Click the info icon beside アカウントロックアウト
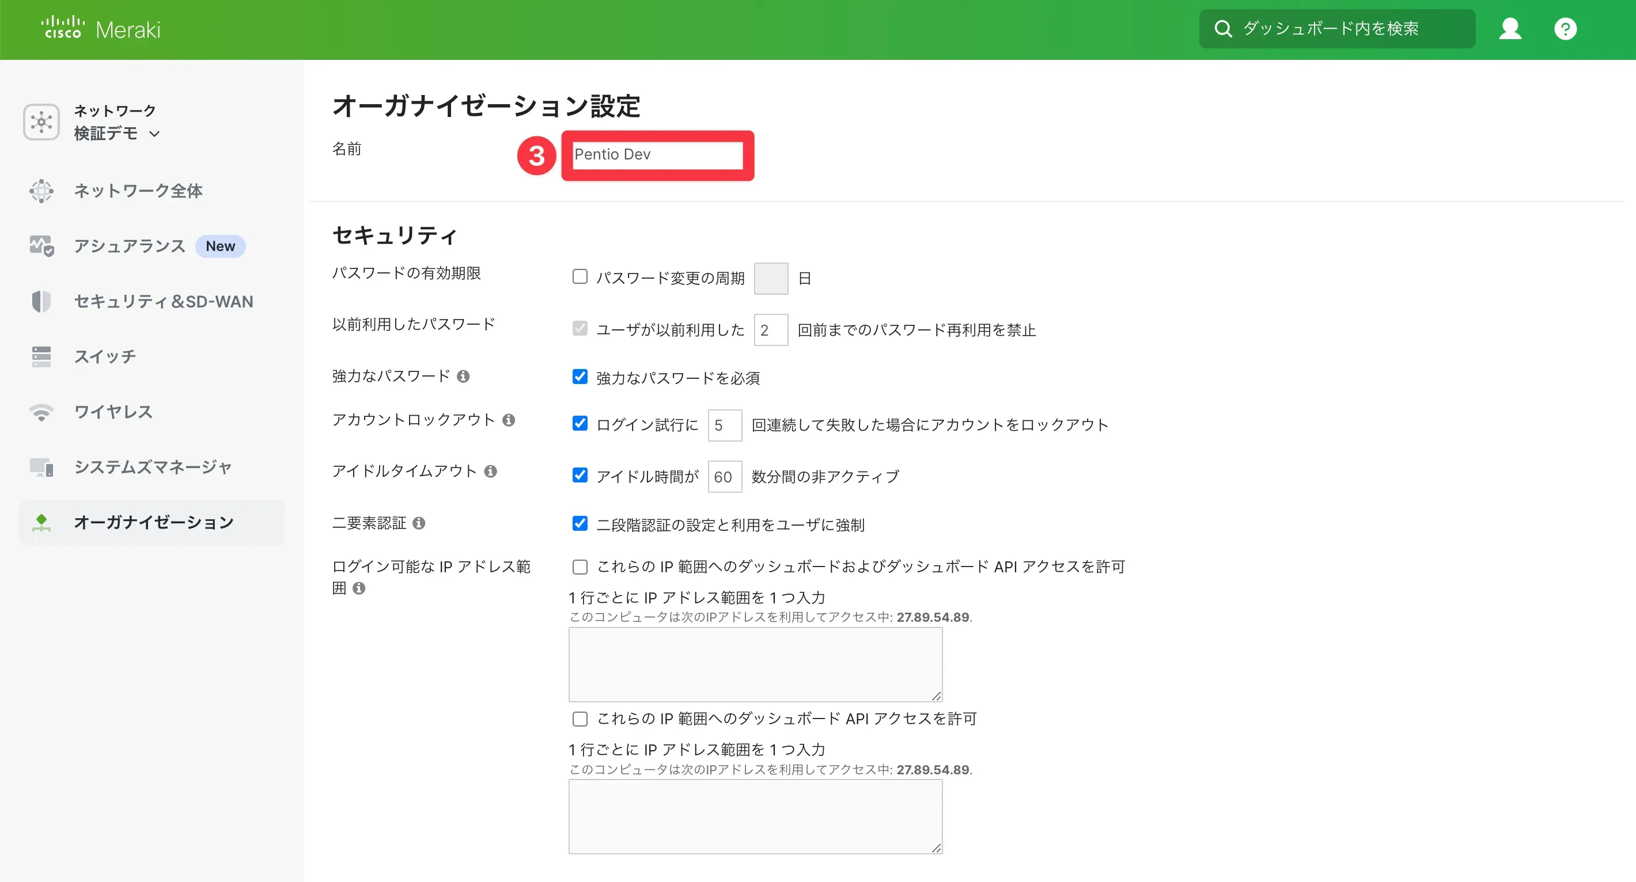1636x882 pixels. click(508, 420)
